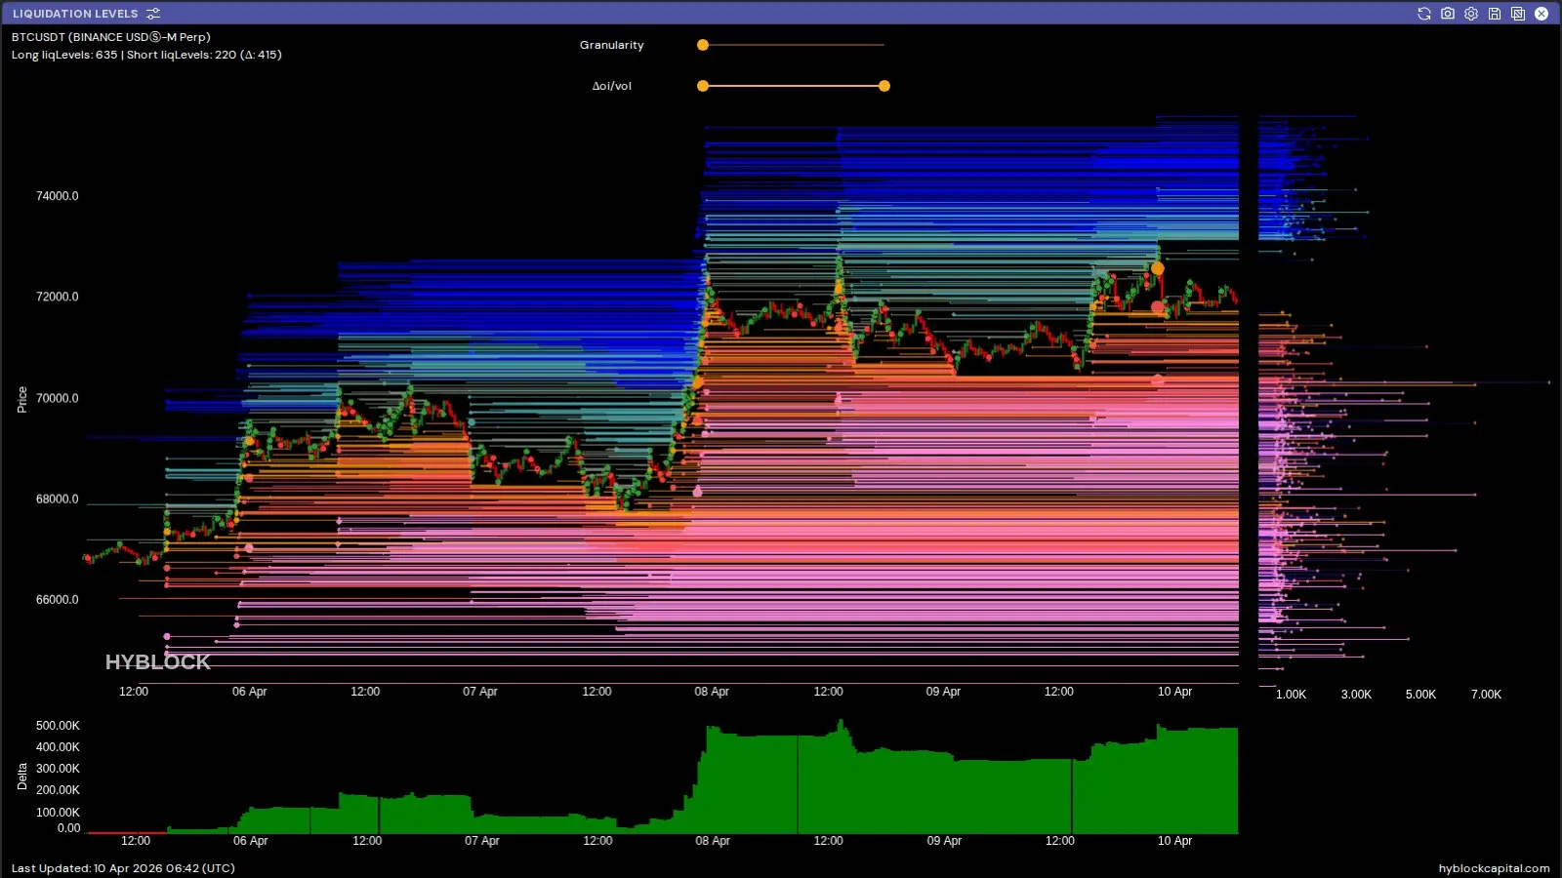Click the 74000.0 price axis label
The height and width of the screenshot is (878, 1562).
point(58,196)
